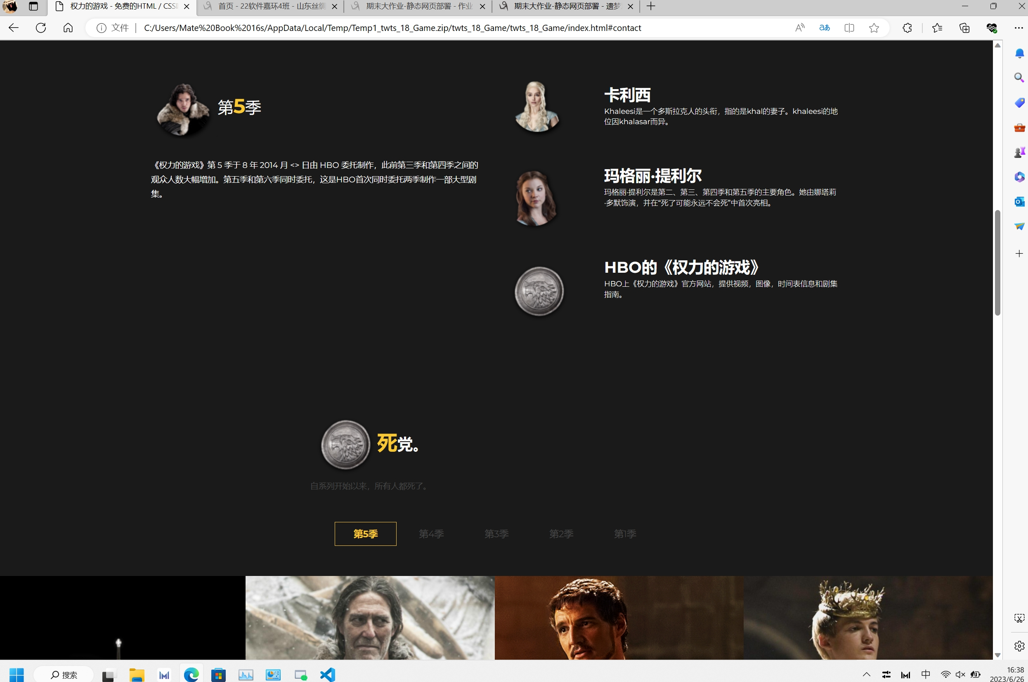Click the HBO的《权力的游戏》 link
The height and width of the screenshot is (682, 1028).
[x=681, y=267]
